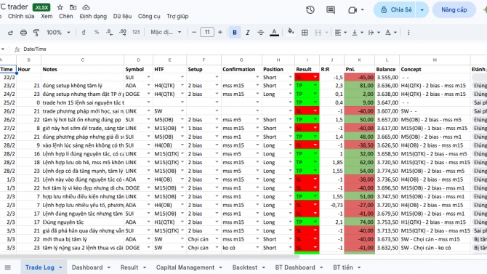Viewport: 487px width, 274px height.
Task: Open HTF dropdown showing H1(QTK)
Action: [x=182, y=222]
